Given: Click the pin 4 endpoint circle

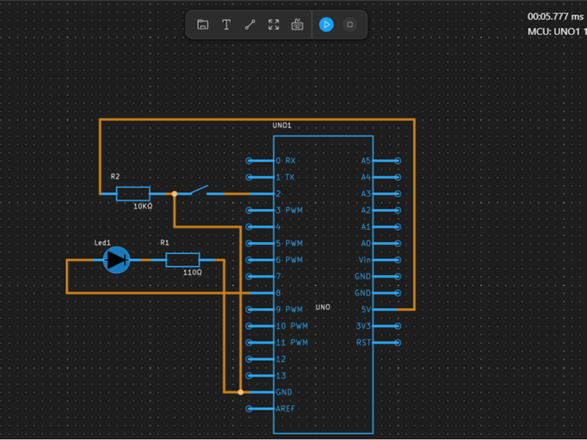Looking at the screenshot, I should 249,227.
